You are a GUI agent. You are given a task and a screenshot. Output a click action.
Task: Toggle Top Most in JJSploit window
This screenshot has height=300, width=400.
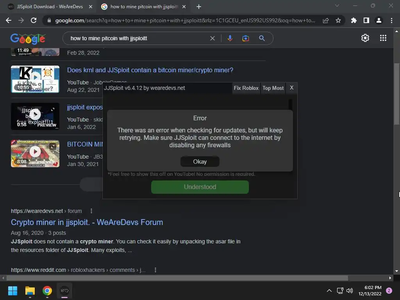pyautogui.click(x=273, y=88)
